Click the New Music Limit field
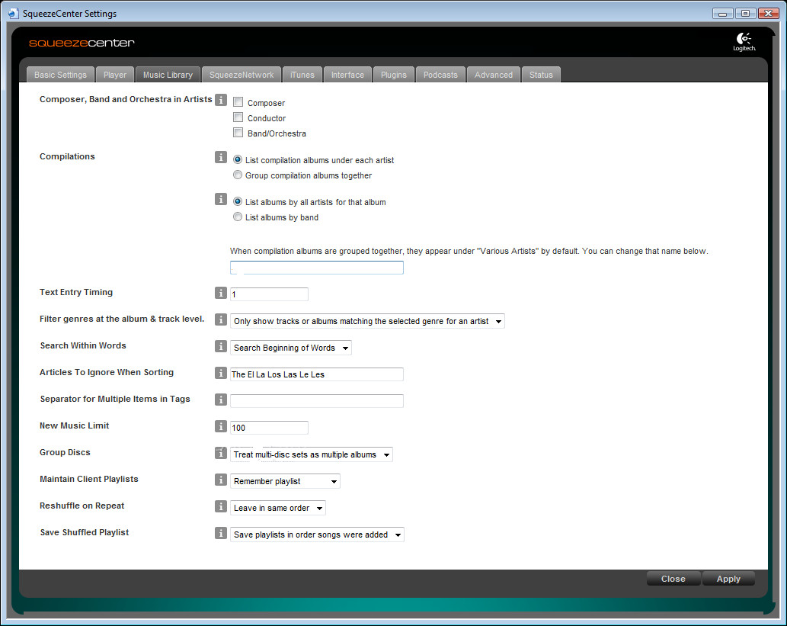The image size is (787, 626). click(269, 428)
